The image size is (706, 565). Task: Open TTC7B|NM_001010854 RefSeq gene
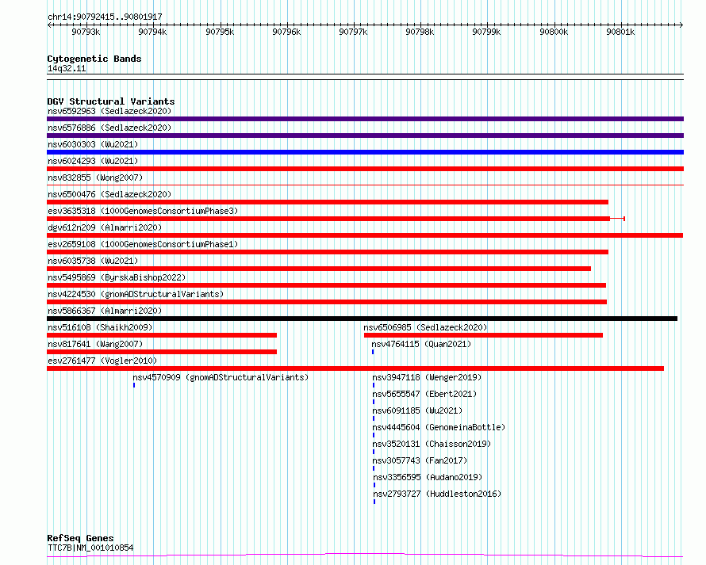(90, 548)
